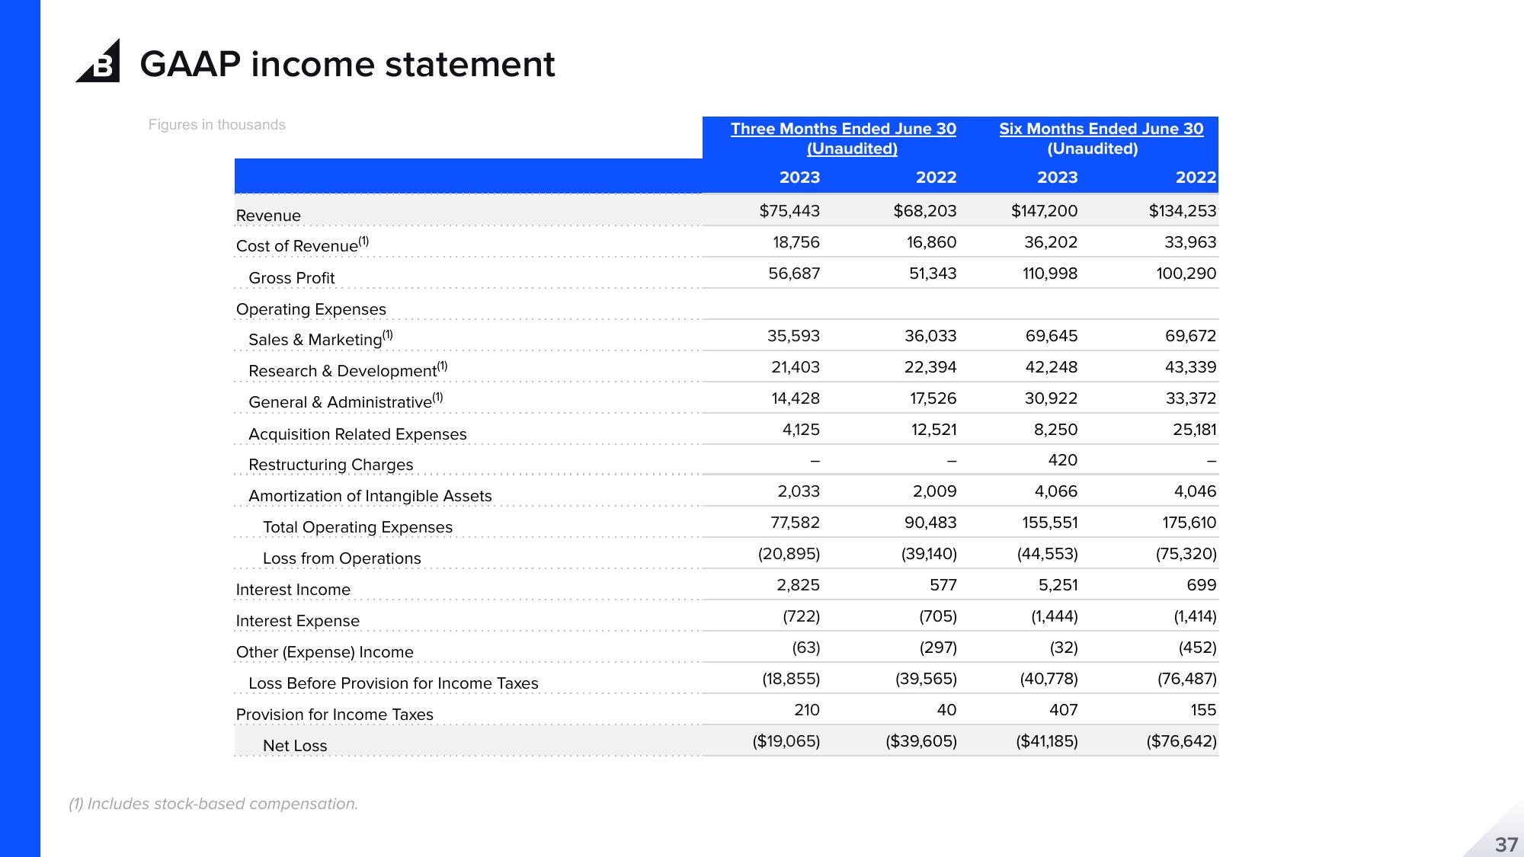The width and height of the screenshot is (1524, 857).
Task: Click Total Operating Expenses label
Action: 357,527
